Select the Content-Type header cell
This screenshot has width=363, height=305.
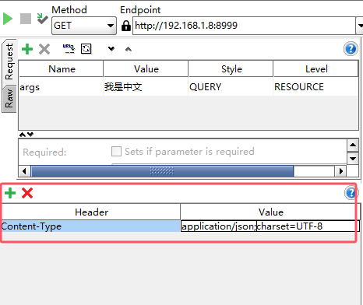[90, 226]
